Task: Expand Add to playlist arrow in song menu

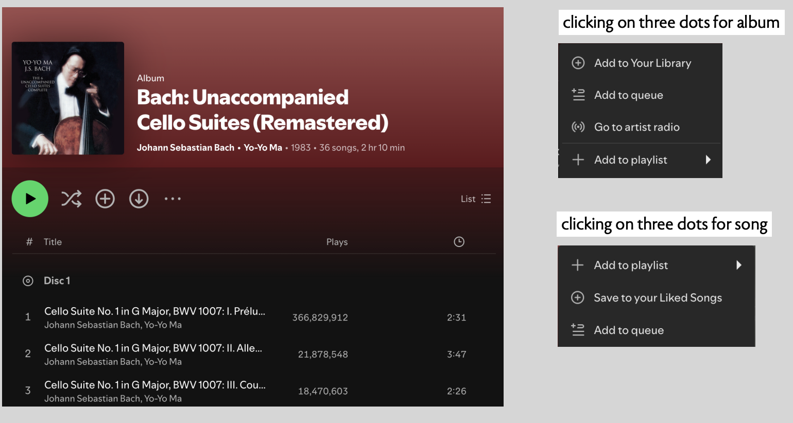Action: 739,265
